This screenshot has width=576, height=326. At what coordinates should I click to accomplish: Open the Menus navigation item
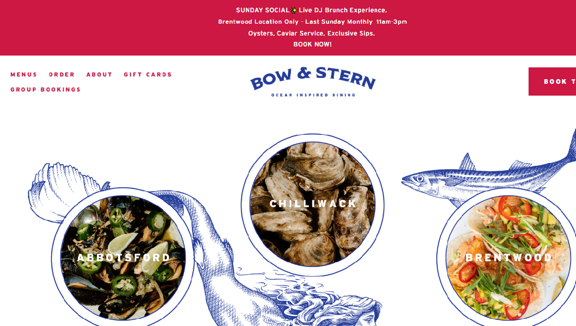24,75
